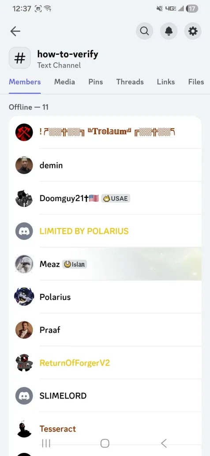Select ReturnOfForgerV2 in member list

pos(105,363)
